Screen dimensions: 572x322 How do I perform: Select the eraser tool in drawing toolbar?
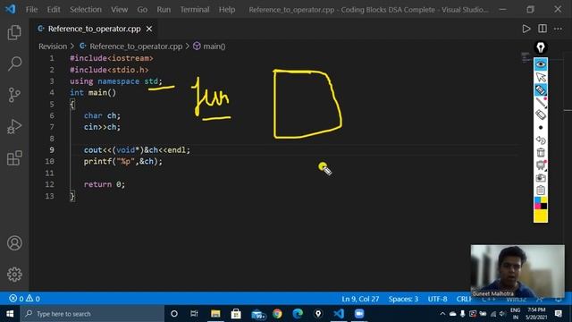(x=541, y=114)
